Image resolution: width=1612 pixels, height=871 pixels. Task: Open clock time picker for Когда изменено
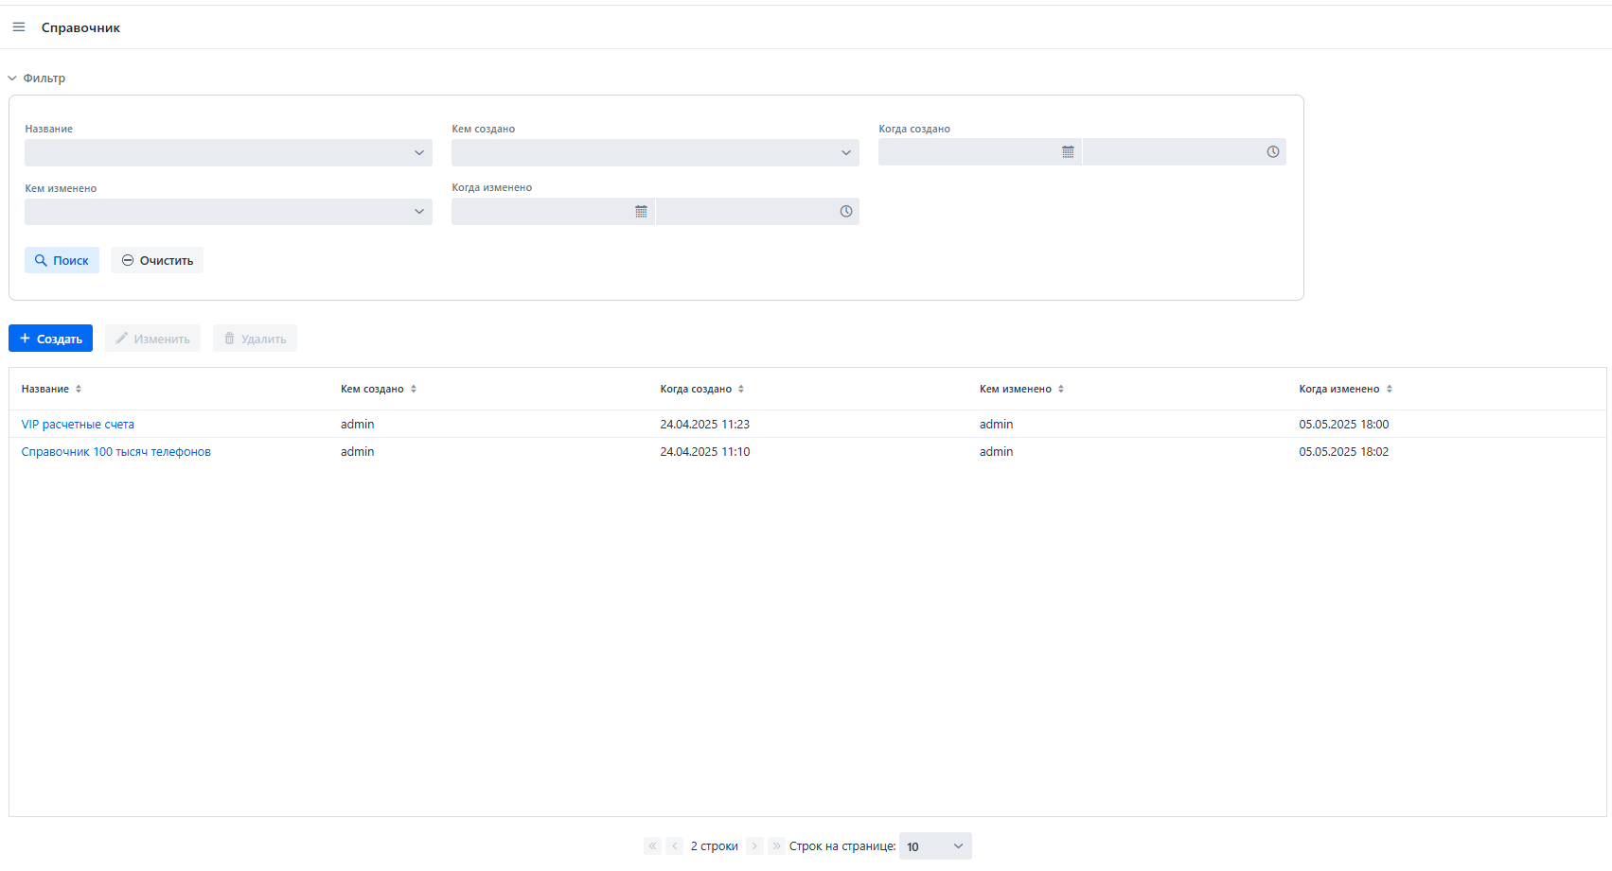(x=846, y=212)
